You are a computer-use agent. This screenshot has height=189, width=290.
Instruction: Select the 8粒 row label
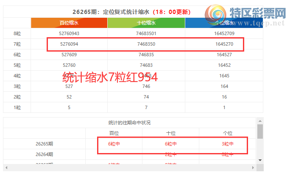[17, 33]
